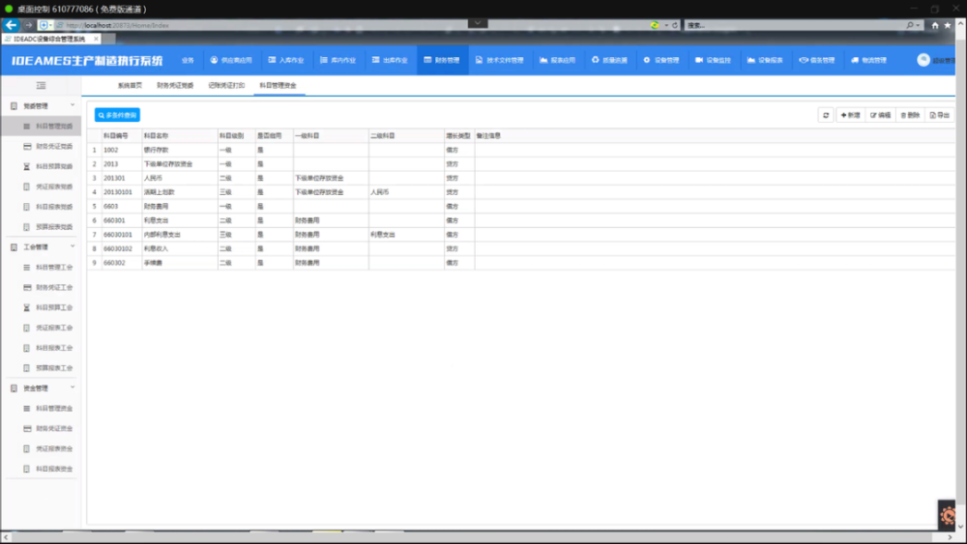The image size is (967, 544).
Task: Open 财务凭证资金 in sidebar
Action: tap(42, 429)
